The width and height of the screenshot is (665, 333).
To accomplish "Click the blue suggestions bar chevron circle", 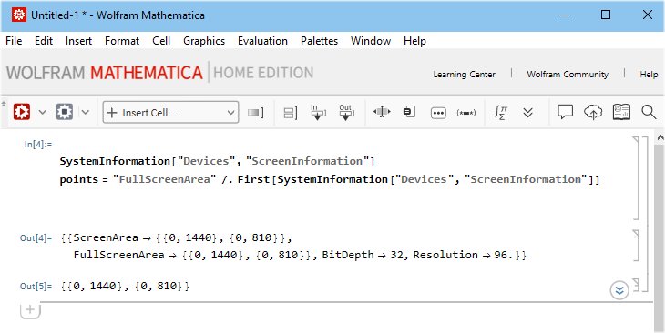I will (619, 290).
